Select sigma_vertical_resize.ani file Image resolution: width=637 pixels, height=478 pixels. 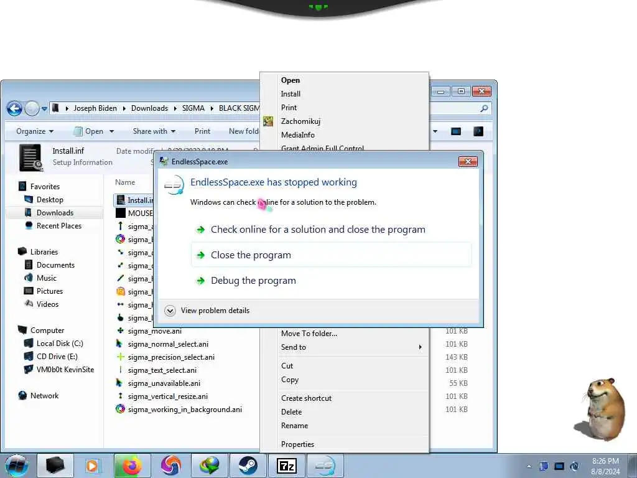pyautogui.click(x=168, y=396)
